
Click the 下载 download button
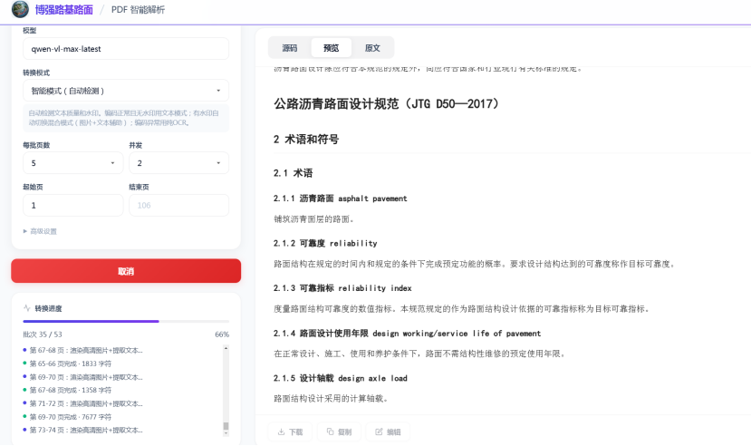point(290,431)
